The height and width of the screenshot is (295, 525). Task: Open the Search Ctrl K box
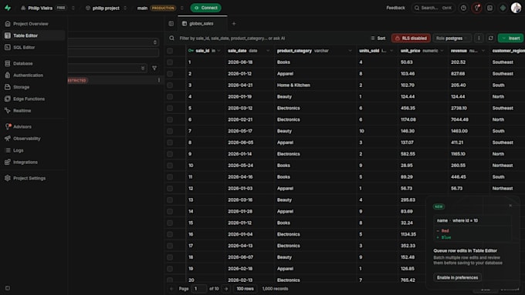pos(432,8)
